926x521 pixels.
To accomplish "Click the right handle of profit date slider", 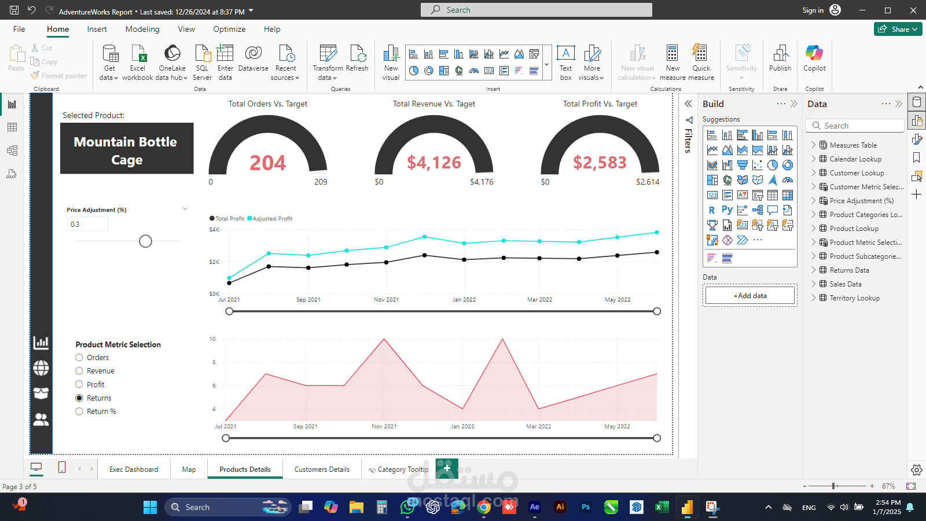I will (x=657, y=311).
